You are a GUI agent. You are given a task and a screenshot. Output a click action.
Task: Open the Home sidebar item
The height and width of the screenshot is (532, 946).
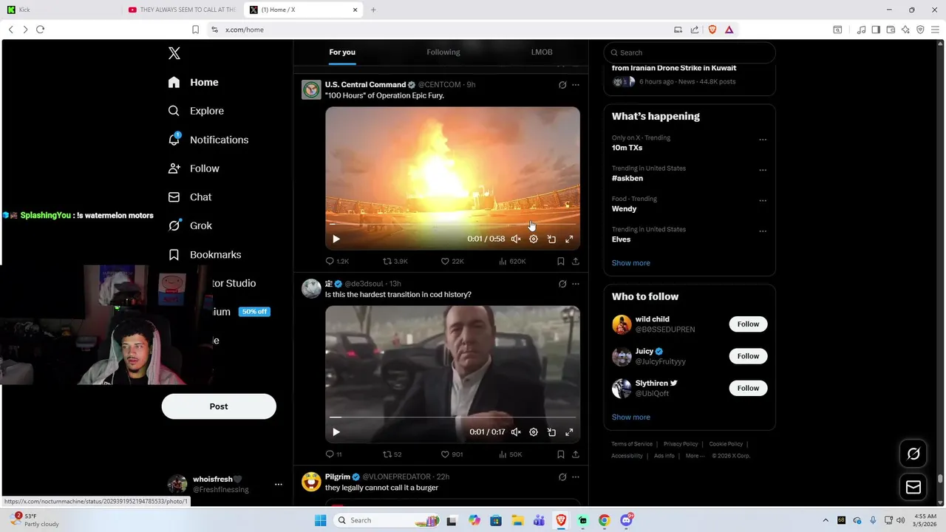[193, 82]
